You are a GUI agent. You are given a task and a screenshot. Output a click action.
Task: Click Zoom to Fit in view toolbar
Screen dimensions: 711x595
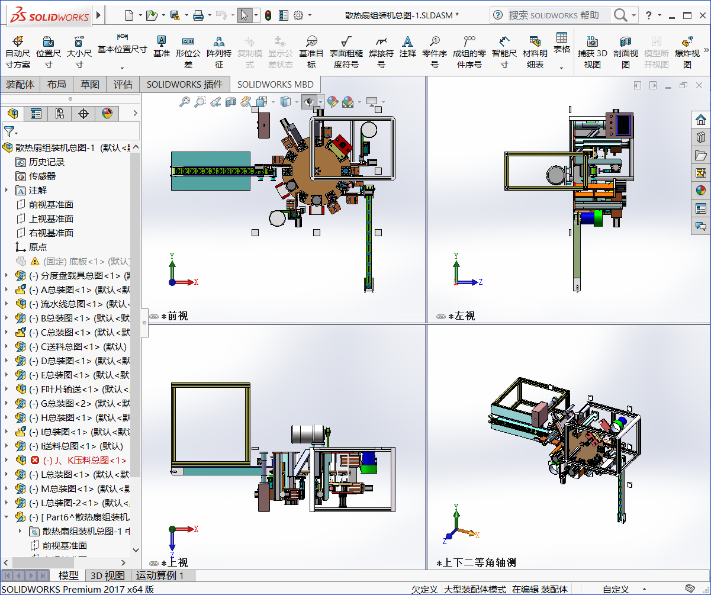tap(185, 102)
